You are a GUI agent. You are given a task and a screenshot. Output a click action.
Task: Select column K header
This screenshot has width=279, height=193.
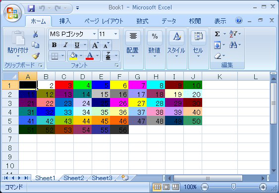220,76
